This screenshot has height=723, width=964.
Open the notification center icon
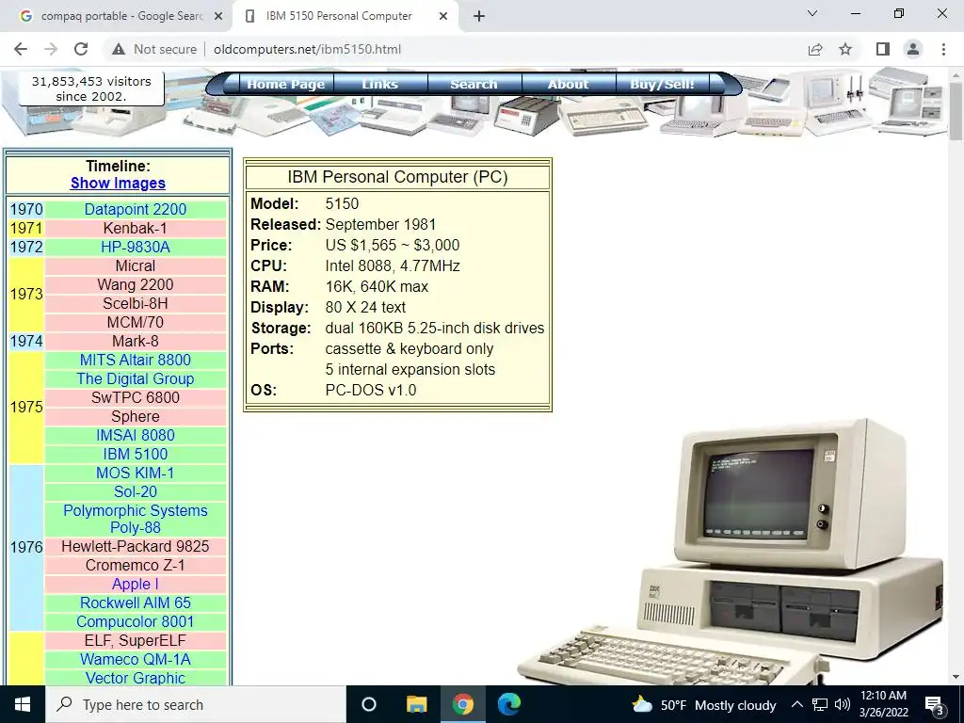934,705
